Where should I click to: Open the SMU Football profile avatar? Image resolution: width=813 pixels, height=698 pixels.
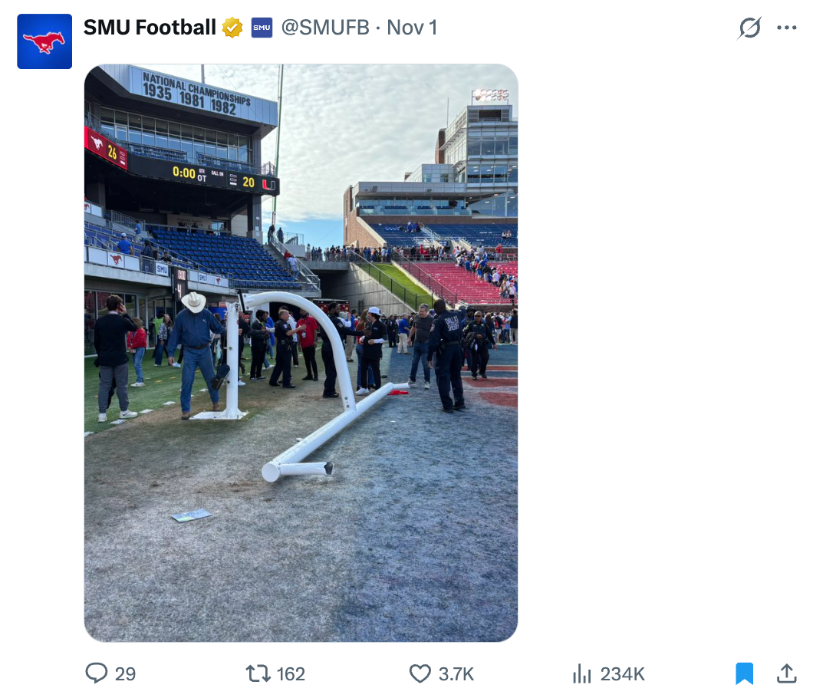pos(44,41)
